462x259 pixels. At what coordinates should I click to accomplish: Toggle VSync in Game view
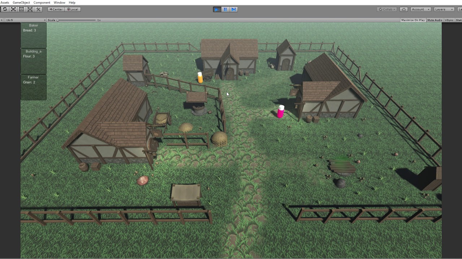click(x=449, y=20)
